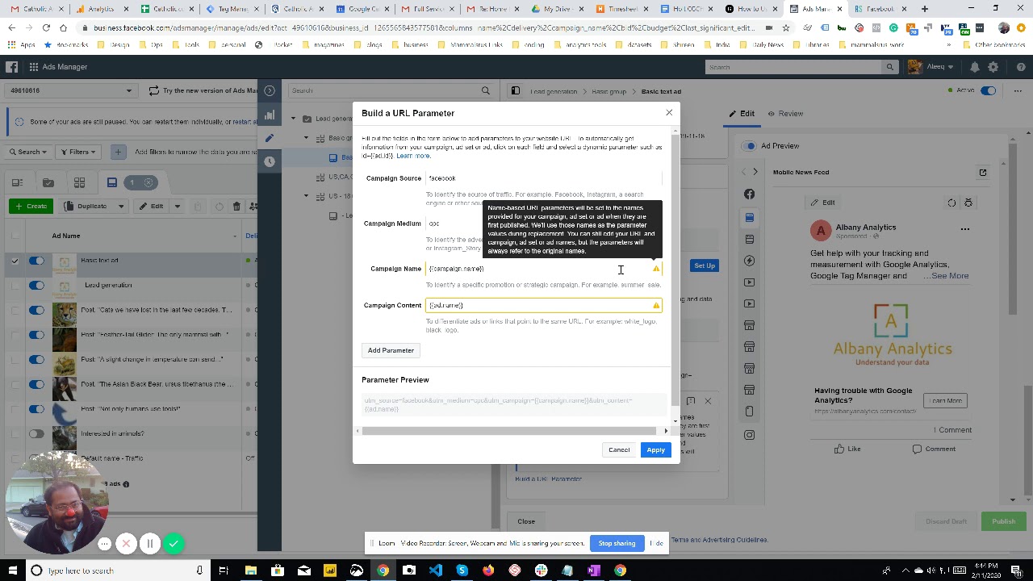Click the Duplicate button
This screenshot has height=581, width=1033.
(x=86, y=206)
